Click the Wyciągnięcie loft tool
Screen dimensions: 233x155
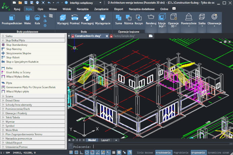point(103,20)
